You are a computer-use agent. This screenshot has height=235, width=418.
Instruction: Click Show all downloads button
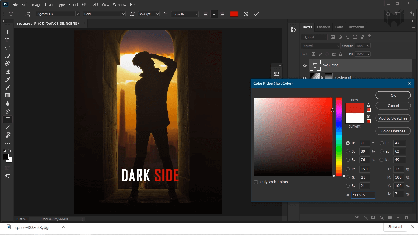pos(395,227)
